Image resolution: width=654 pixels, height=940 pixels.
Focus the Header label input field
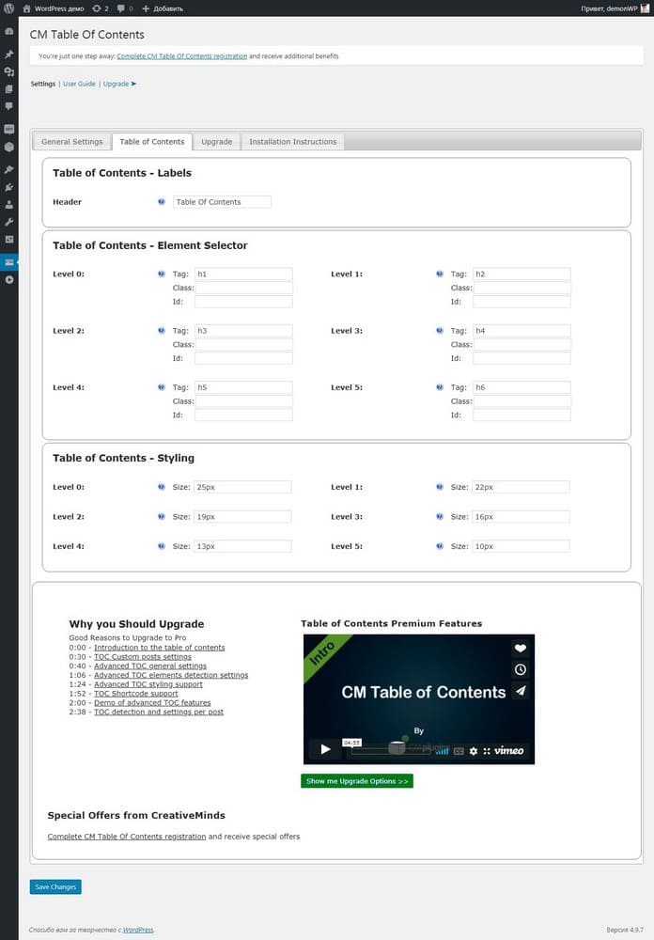click(222, 202)
